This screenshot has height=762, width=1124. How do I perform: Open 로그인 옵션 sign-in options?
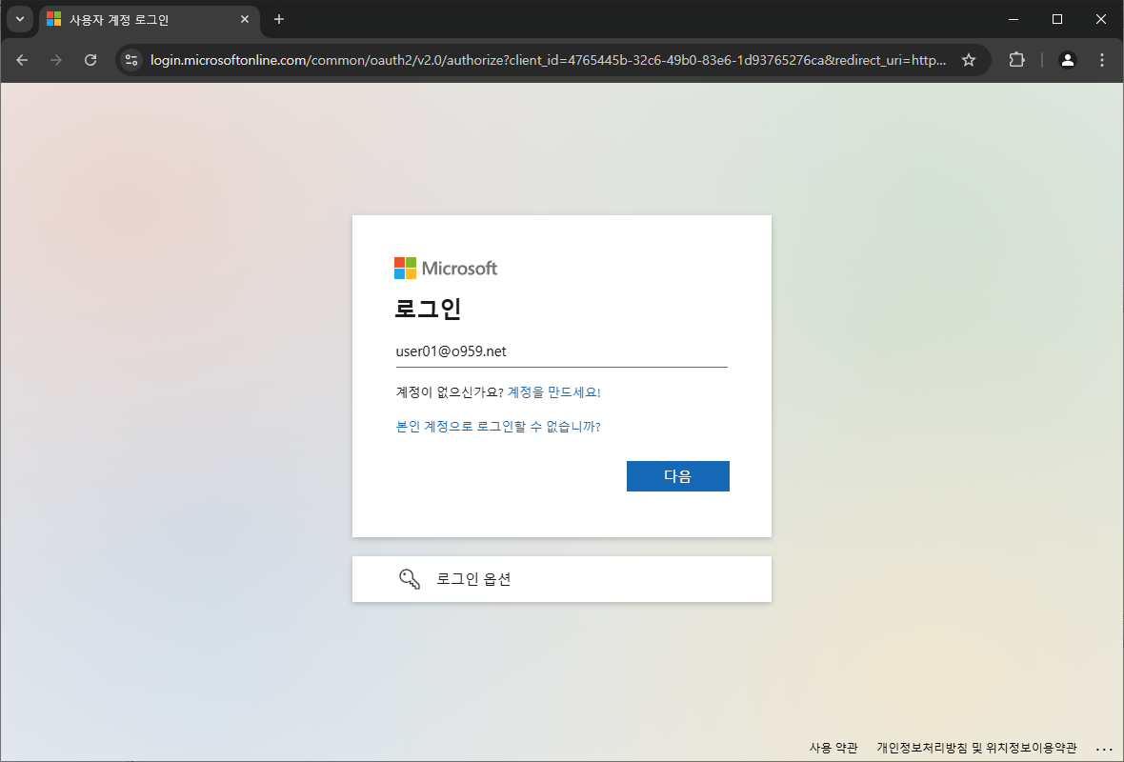click(x=561, y=579)
